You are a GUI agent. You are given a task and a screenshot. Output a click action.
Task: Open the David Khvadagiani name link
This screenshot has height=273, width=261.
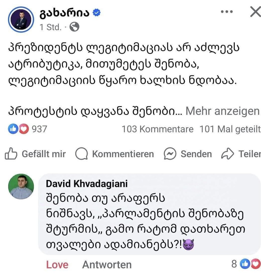(87, 184)
